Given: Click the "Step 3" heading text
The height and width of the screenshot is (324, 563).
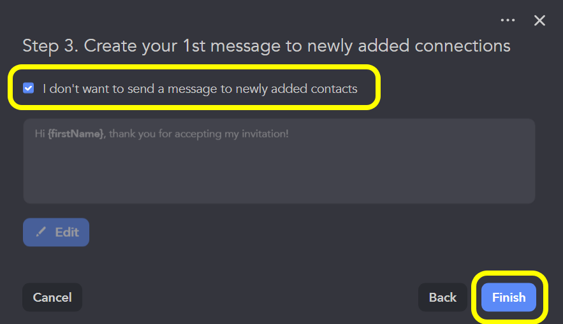Looking at the screenshot, I should pyautogui.click(x=50, y=46).
